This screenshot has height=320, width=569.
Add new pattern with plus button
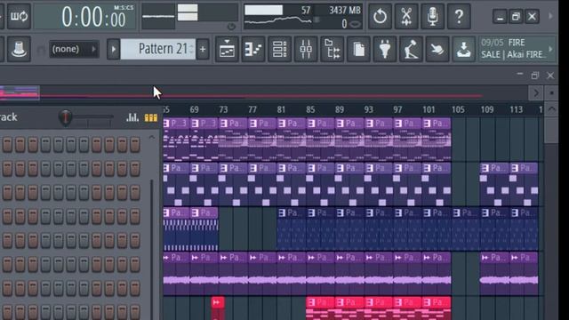[x=203, y=49]
